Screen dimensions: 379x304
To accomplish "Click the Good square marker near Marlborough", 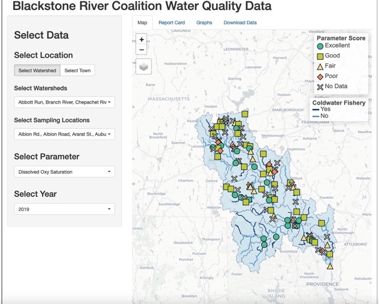I will pyautogui.click(x=245, y=114).
